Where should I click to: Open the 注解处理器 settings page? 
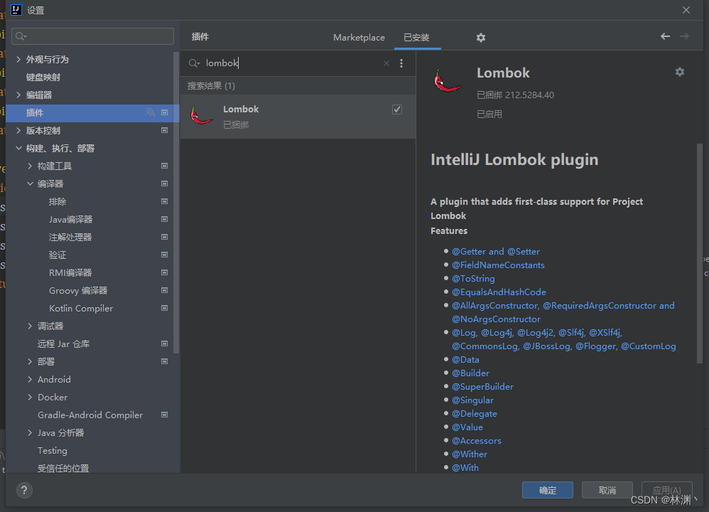point(70,238)
